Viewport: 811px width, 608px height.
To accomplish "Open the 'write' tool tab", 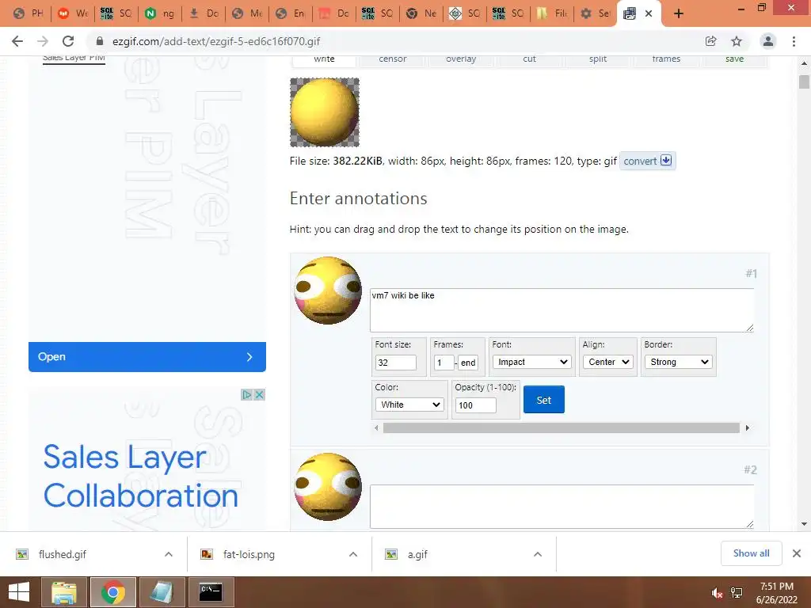I will point(324,59).
